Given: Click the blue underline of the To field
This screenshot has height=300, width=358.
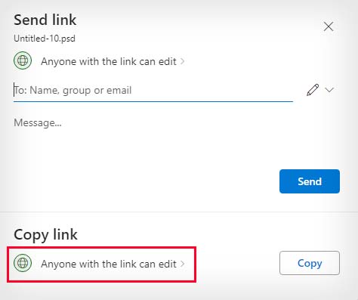Looking at the screenshot, I should [153, 101].
